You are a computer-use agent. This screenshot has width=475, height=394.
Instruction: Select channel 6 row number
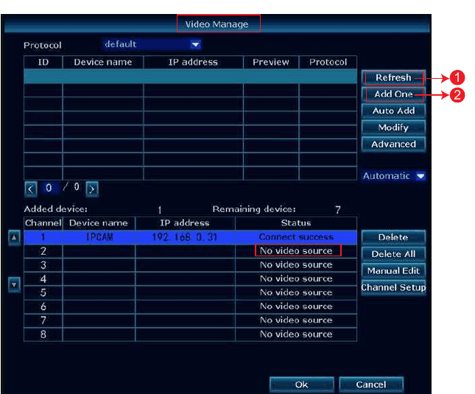[43, 307]
